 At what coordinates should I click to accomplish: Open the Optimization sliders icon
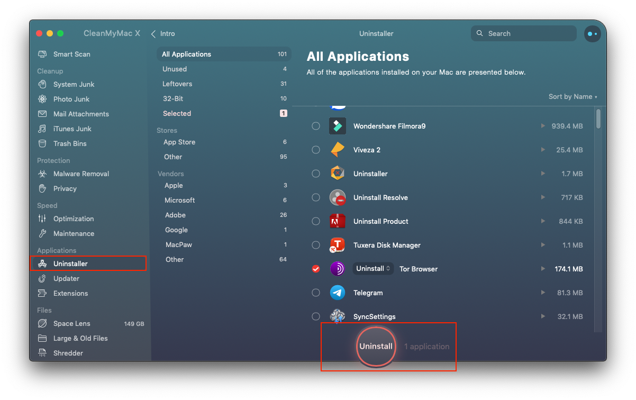42,219
